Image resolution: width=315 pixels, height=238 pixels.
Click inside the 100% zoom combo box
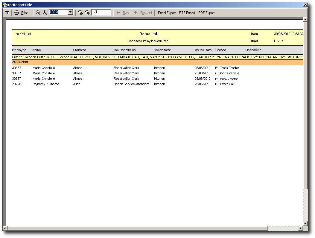(x=58, y=12)
